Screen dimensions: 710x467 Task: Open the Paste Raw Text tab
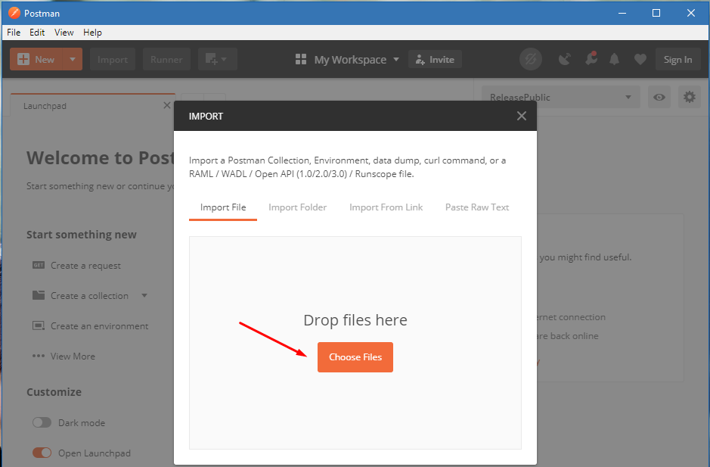click(x=477, y=207)
